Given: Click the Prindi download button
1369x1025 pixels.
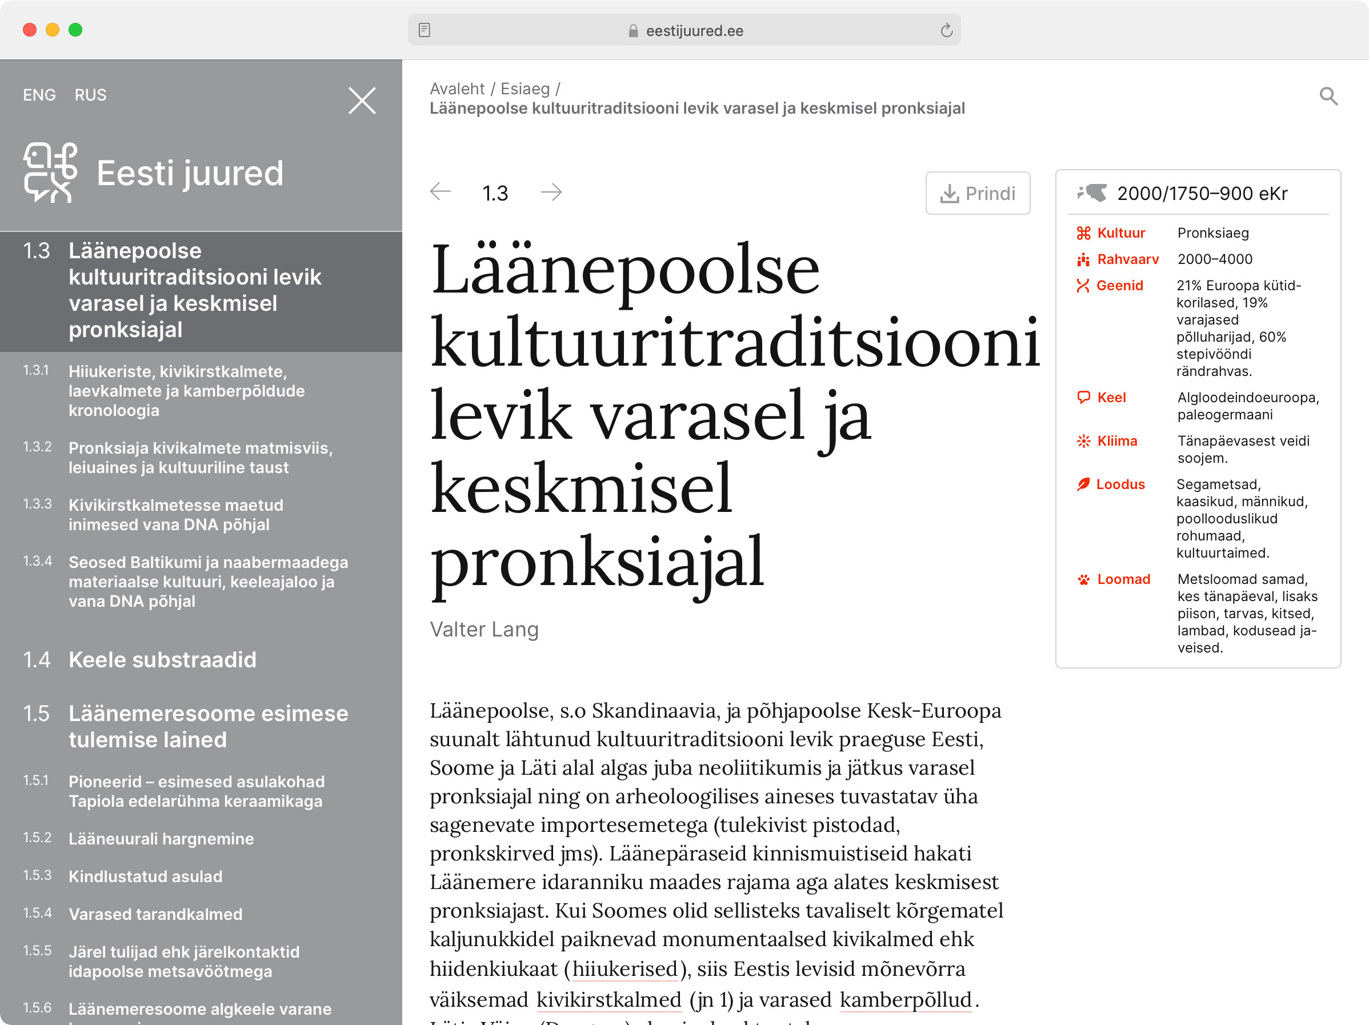Looking at the screenshot, I should coord(978,193).
